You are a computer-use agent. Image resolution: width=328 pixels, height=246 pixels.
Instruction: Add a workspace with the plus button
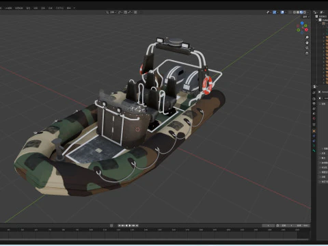click(74, 8)
